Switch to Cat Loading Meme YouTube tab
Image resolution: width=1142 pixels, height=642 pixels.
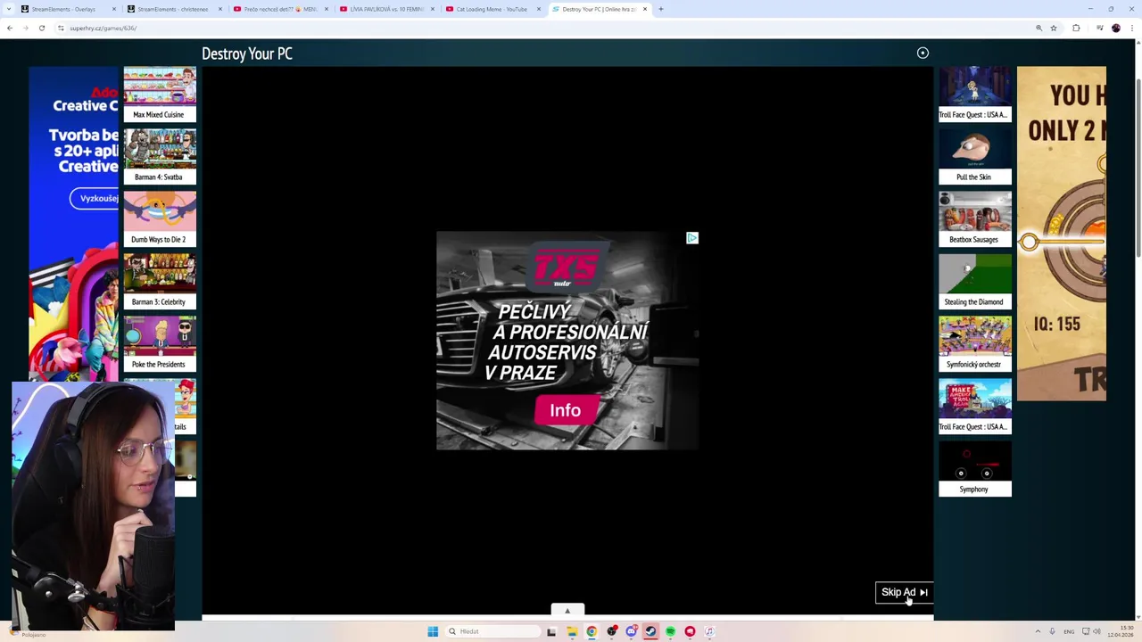coord(491,9)
